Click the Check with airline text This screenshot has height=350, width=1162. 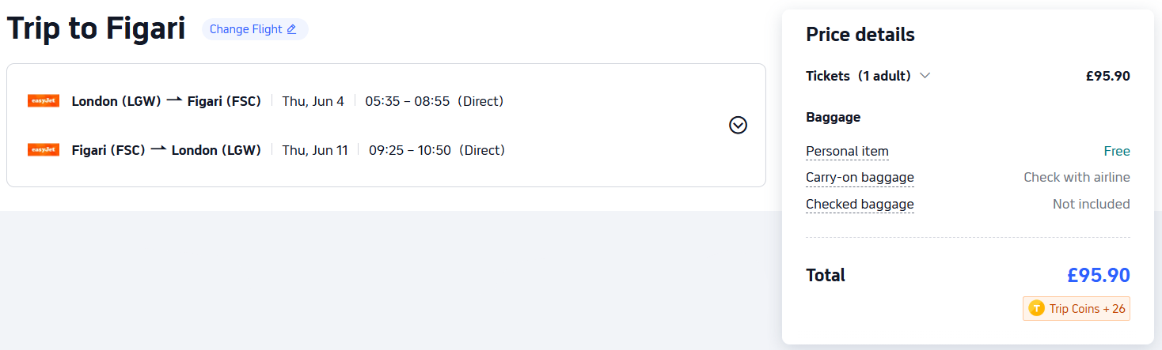[x=1077, y=177]
